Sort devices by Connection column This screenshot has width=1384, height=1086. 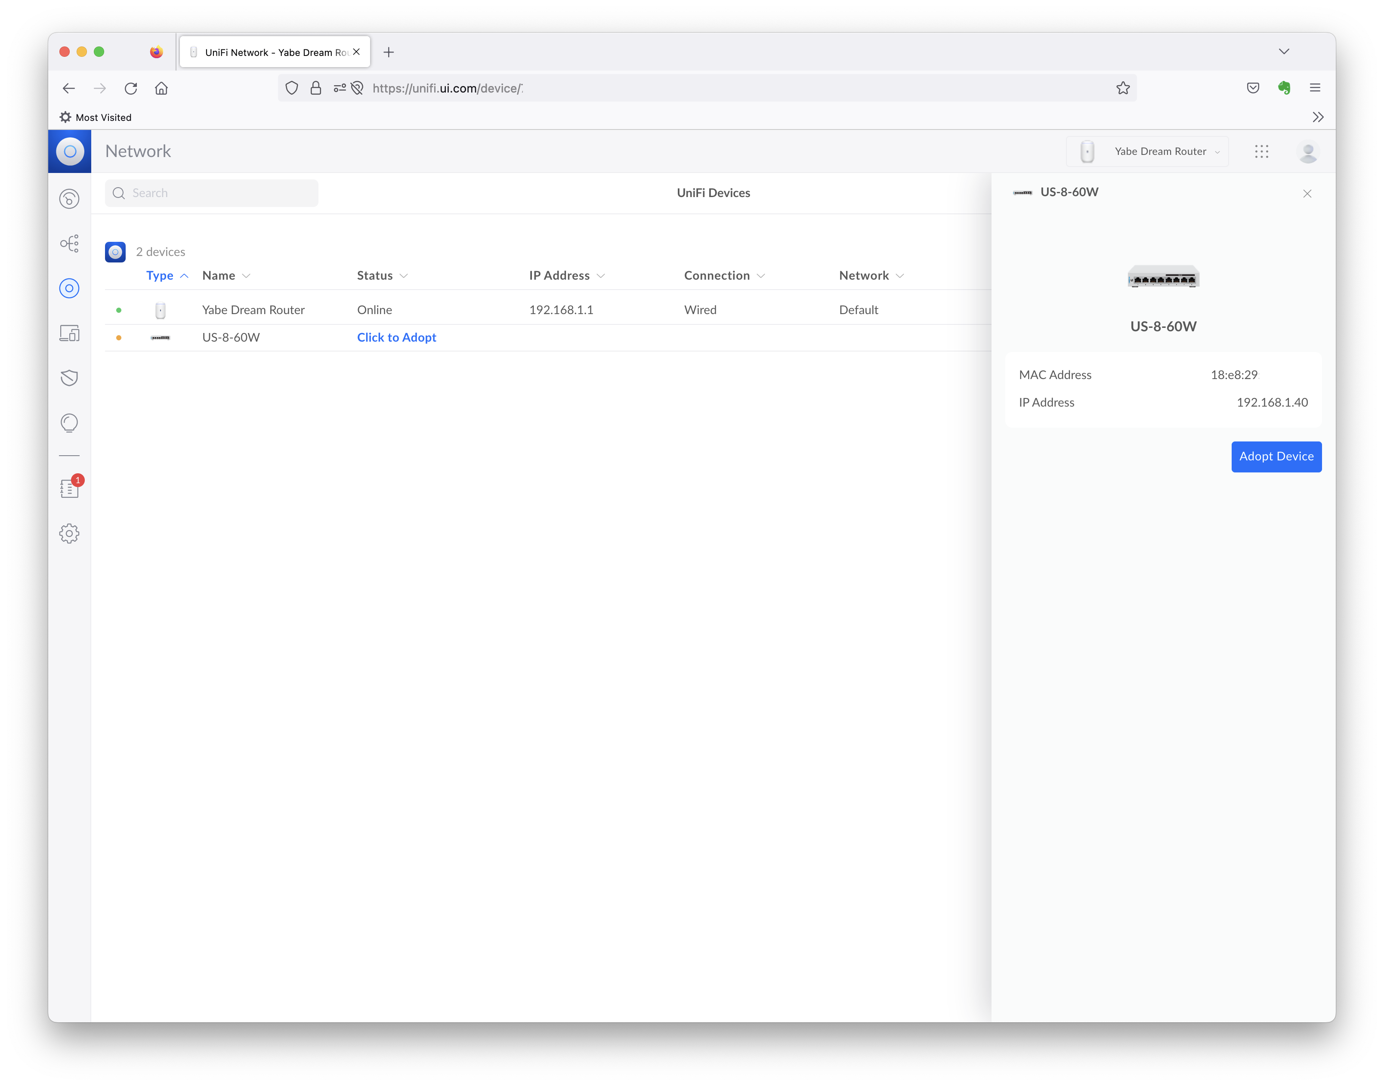(x=724, y=275)
